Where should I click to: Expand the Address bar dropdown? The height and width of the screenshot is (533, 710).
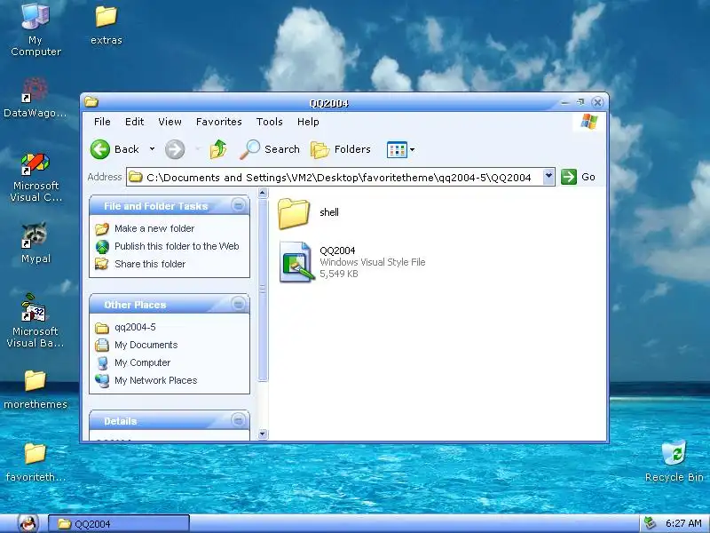pyautogui.click(x=548, y=177)
